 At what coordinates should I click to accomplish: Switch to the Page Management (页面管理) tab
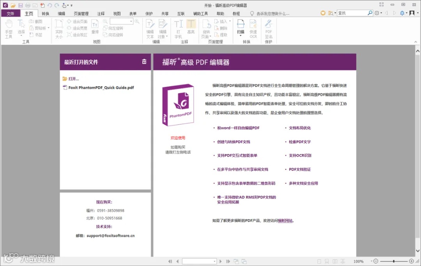pos(81,13)
